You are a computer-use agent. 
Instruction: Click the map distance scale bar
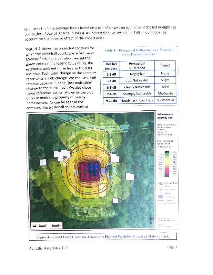47,225
